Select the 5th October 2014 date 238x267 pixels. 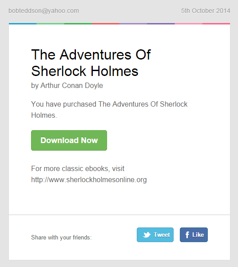click(206, 11)
